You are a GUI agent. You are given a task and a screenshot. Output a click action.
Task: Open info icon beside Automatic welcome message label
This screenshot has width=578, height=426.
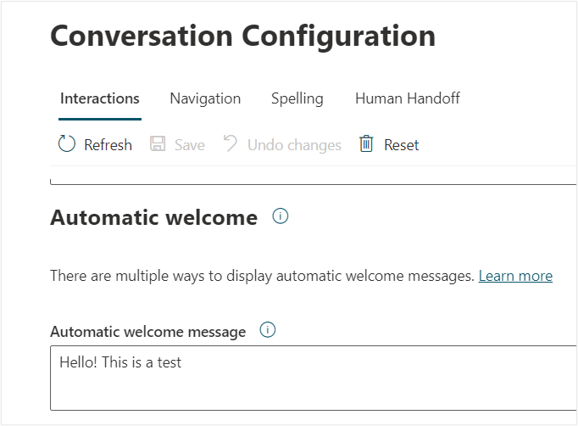268,329
